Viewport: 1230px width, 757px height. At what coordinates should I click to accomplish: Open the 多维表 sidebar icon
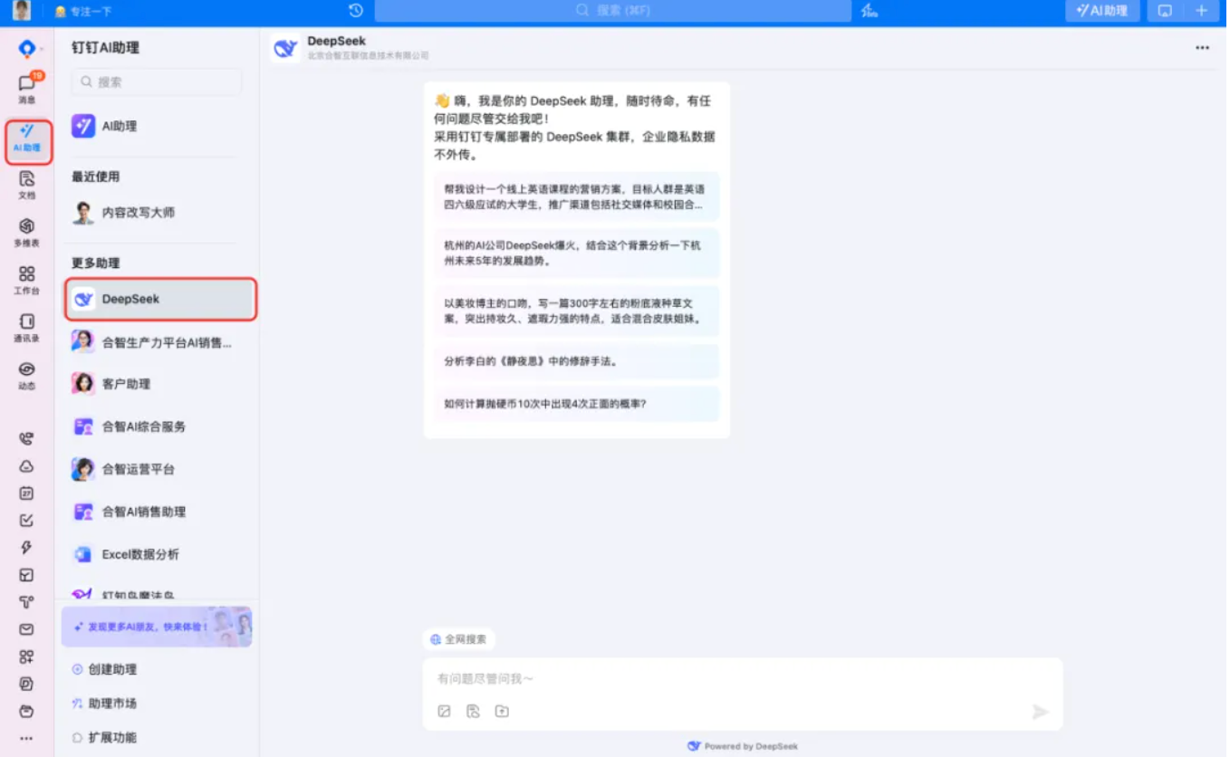(27, 233)
